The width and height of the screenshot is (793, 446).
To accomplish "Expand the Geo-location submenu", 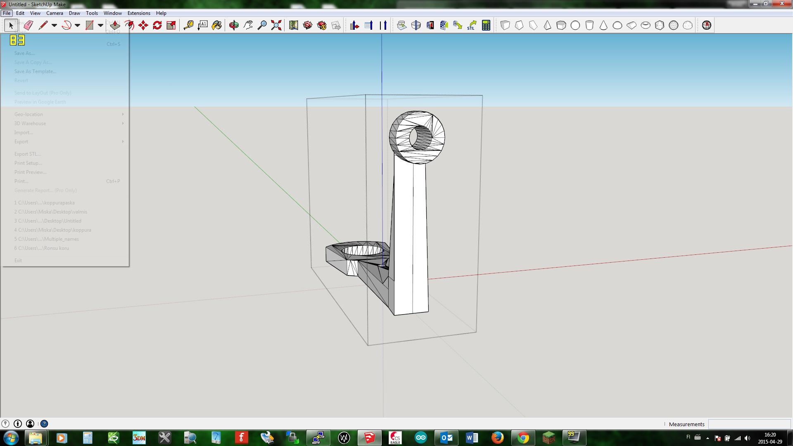I will (x=66, y=114).
